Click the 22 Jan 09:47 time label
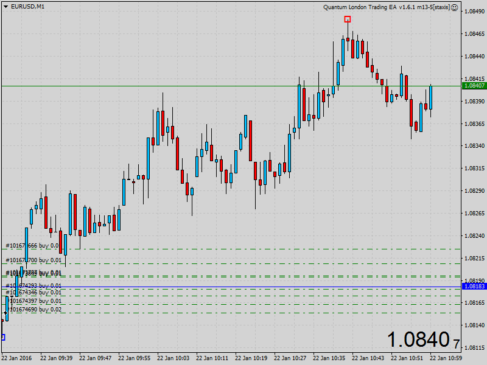Viewport: 487px width, 365px height. click(96, 358)
